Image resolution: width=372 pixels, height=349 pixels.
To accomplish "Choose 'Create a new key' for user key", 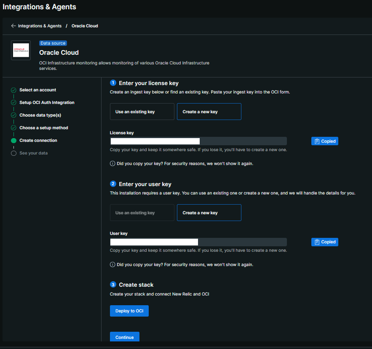I will tap(209, 213).
